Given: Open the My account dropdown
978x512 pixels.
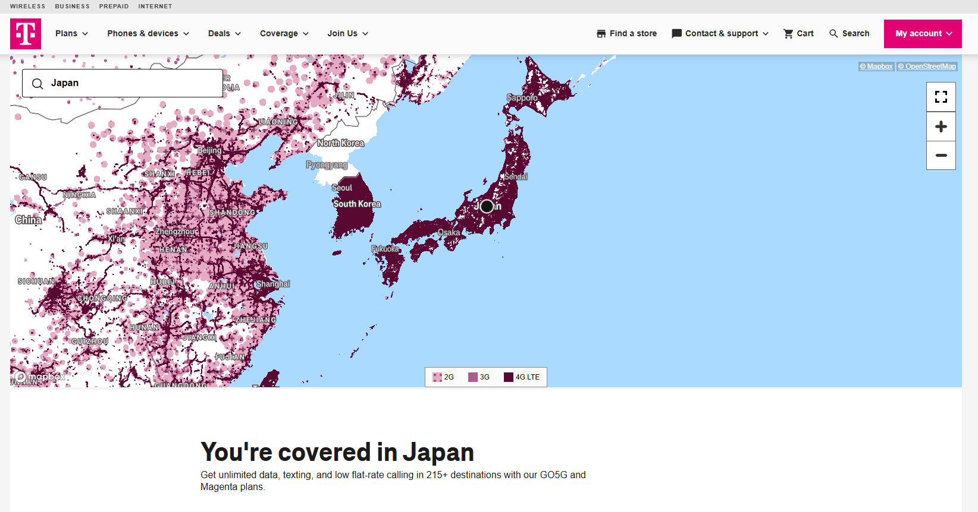Looking at the screenshot, I should tap(922, 34).
